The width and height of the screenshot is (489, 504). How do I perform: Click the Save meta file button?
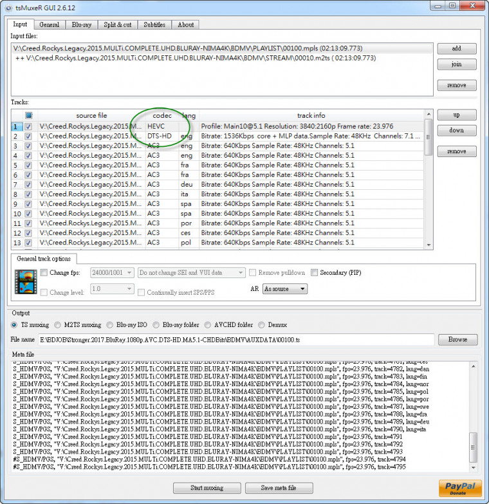pyautogui.click(x=279, y=488)
